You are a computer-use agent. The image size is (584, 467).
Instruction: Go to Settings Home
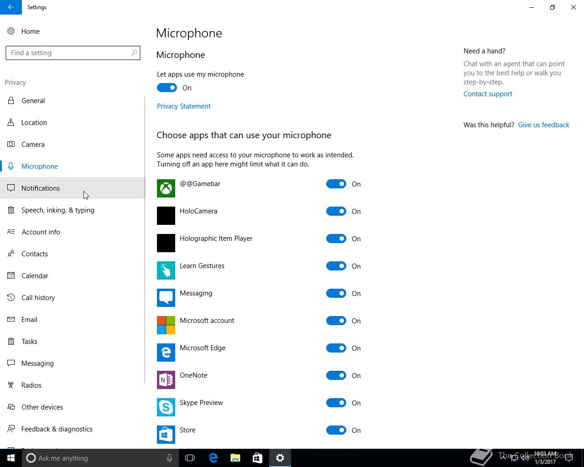[73, 31]
